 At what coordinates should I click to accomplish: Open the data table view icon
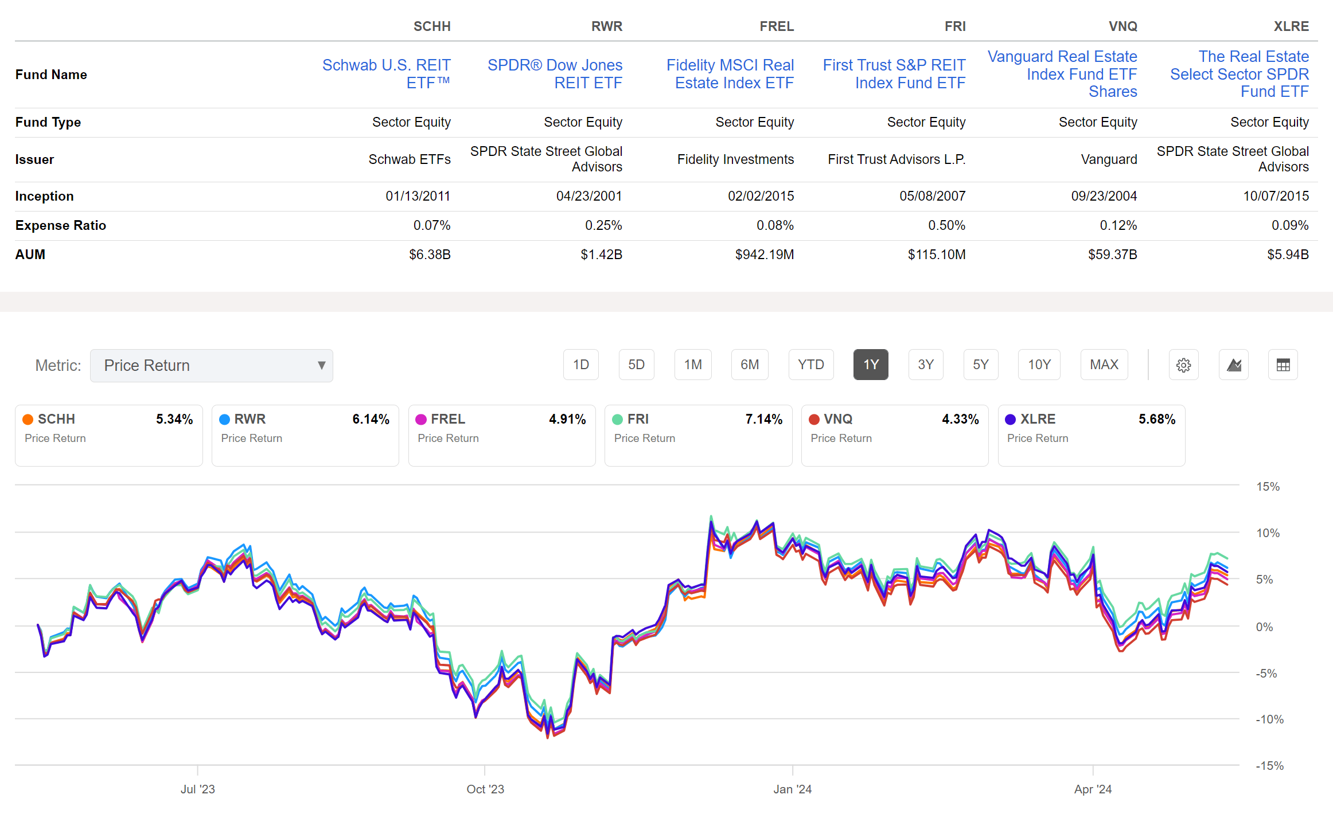[1283, 365]
